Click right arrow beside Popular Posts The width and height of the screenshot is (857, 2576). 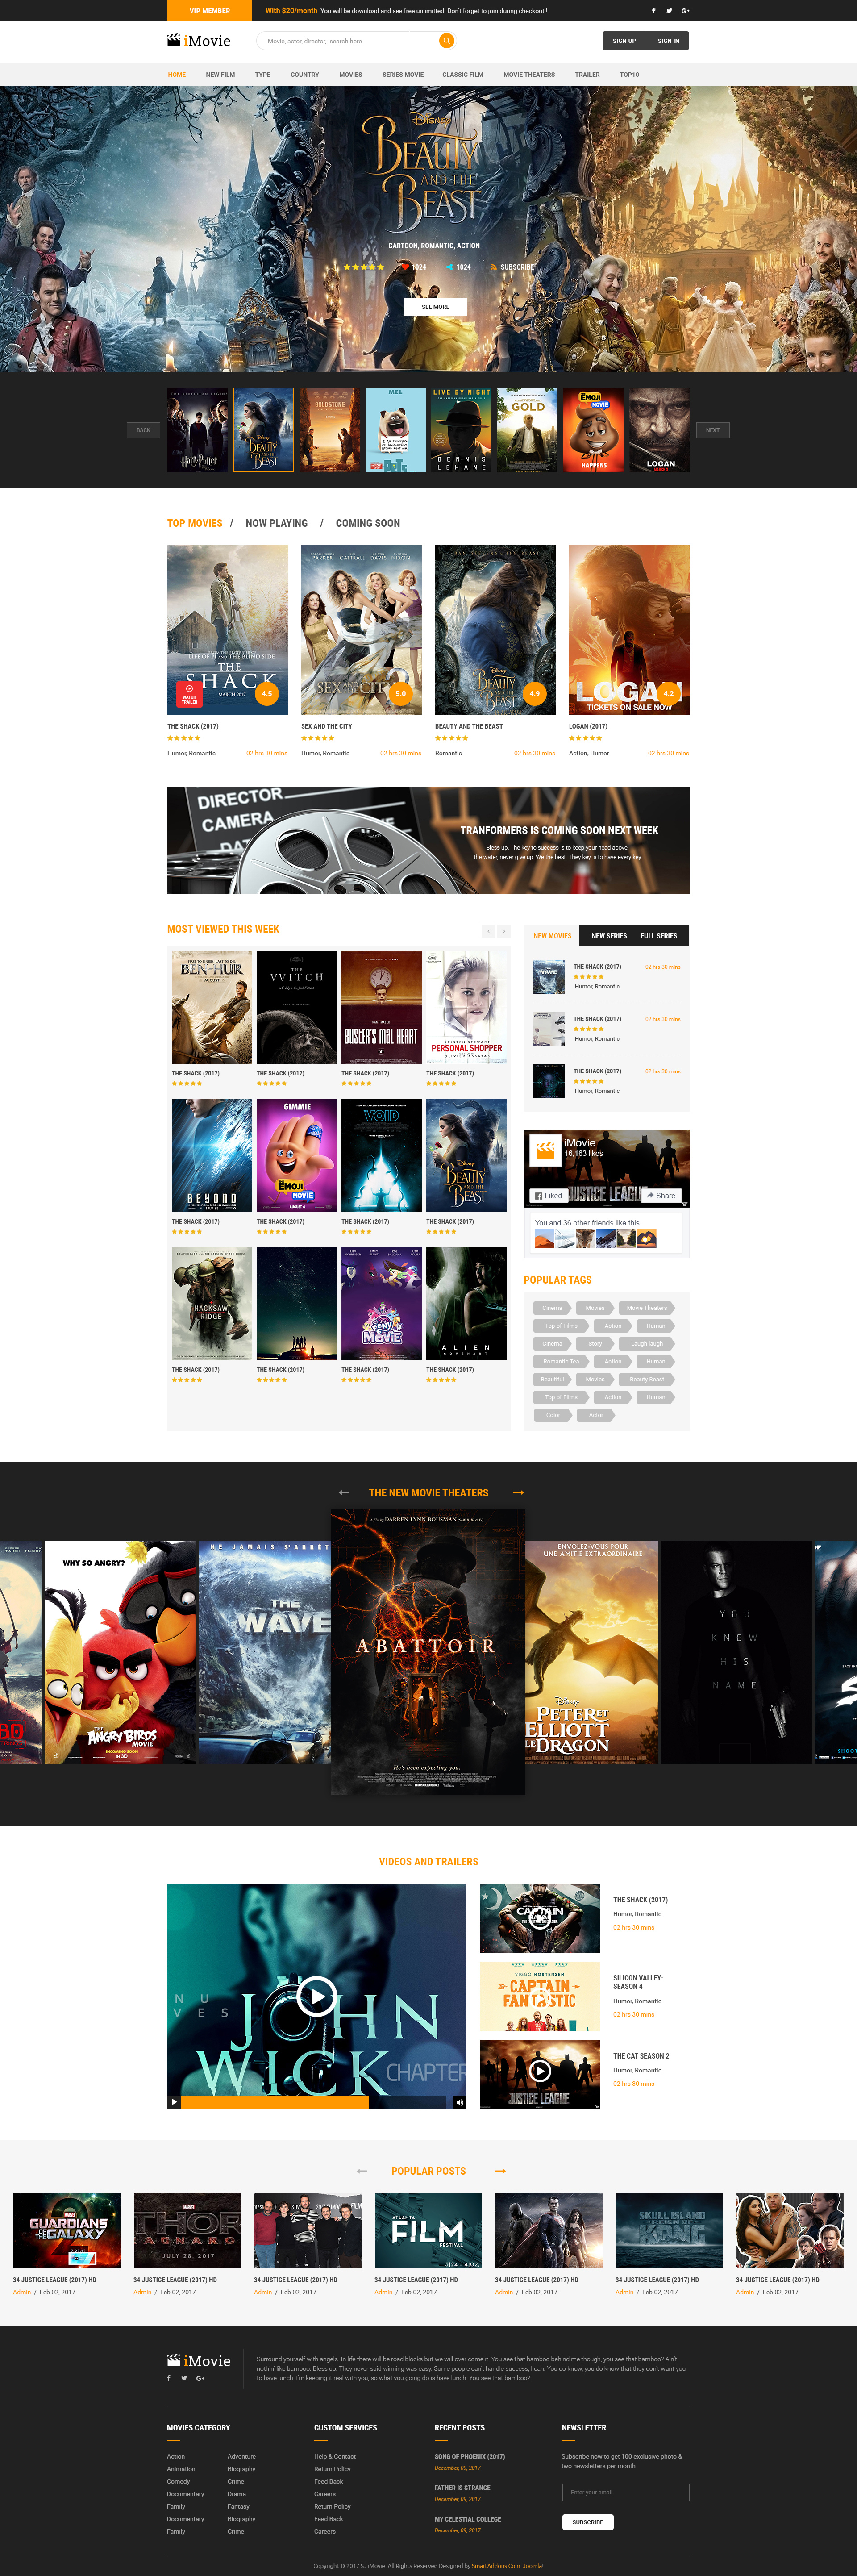pos(500,2171)
